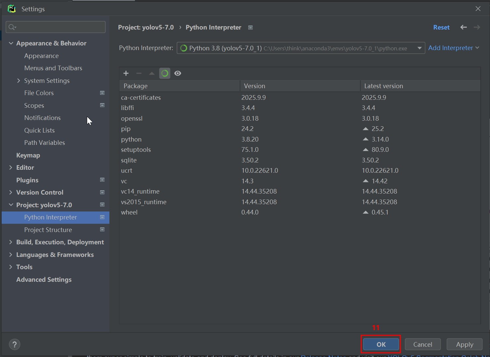Click project icon next to Project Structure
This screenshot has height=357, width=490.
click(x=102, y=229)
